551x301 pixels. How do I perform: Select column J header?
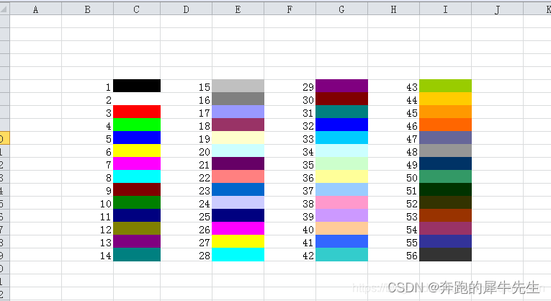click(497, 9)
